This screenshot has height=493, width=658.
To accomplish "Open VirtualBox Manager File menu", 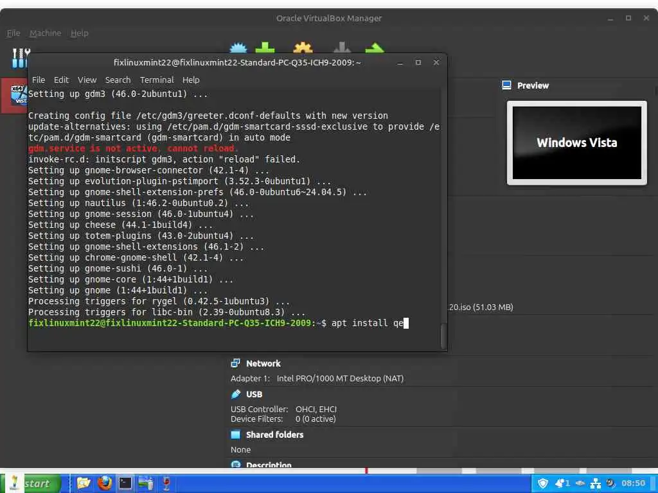I will coord(13,33).
